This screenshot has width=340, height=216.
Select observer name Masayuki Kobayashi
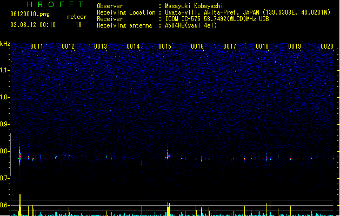(194, 6)
